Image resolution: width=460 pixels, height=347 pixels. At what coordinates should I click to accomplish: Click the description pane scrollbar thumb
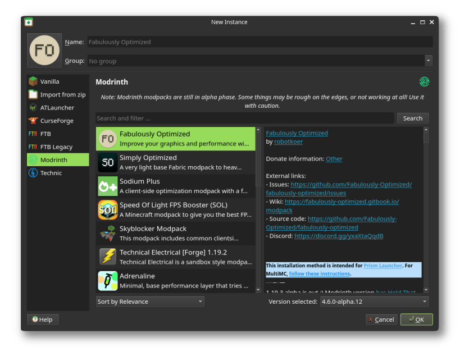[426, 138]
